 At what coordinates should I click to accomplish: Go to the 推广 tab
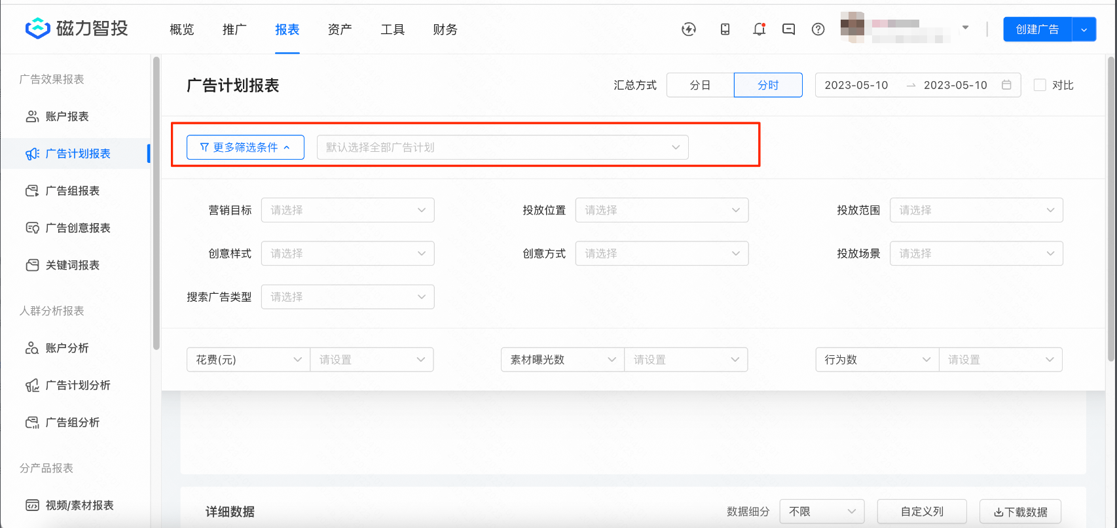pos(234,29)
